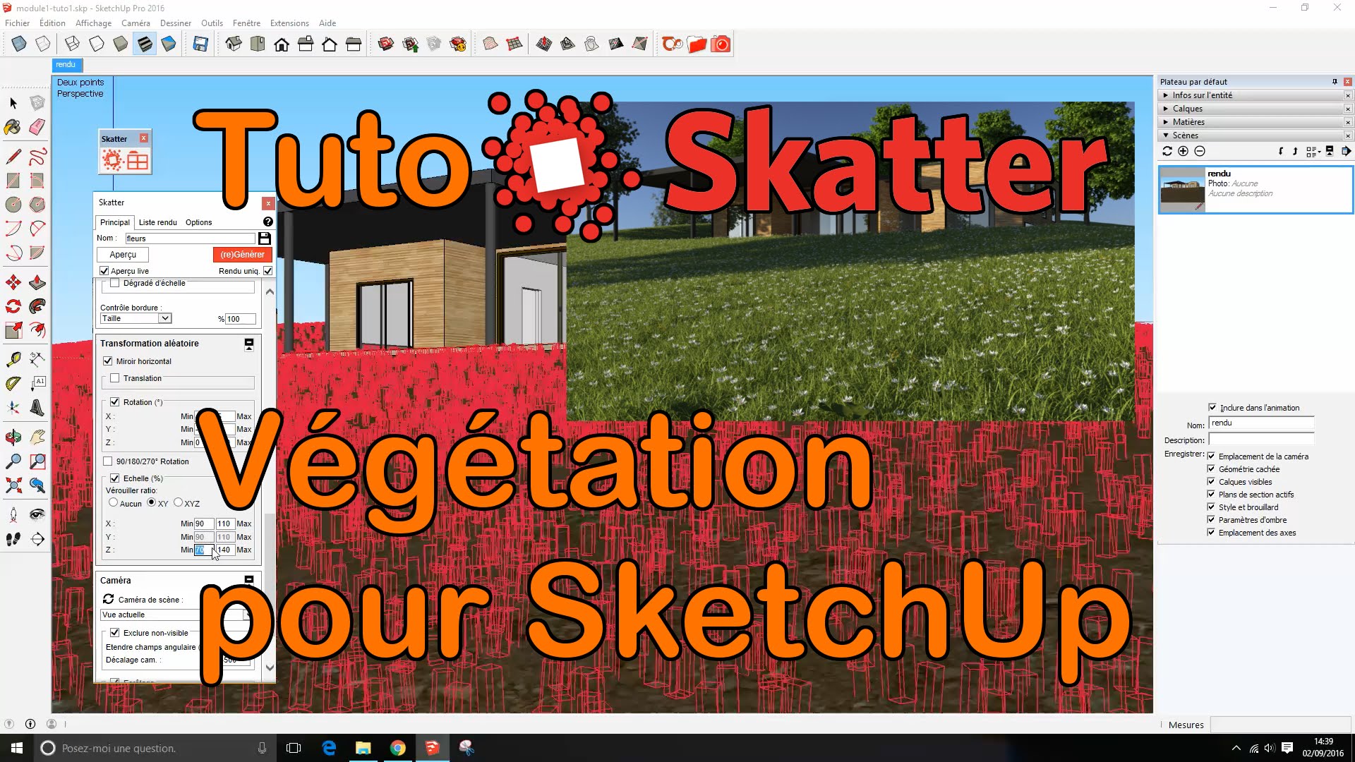
Task: Select the Line pencil tool
Action: (13, 156)
